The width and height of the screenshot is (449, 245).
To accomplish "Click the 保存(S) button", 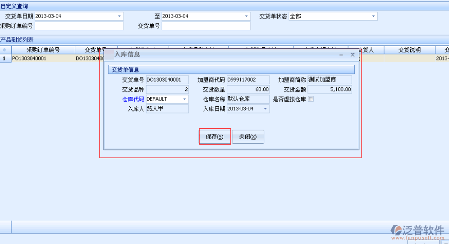I will pos(215,136).
